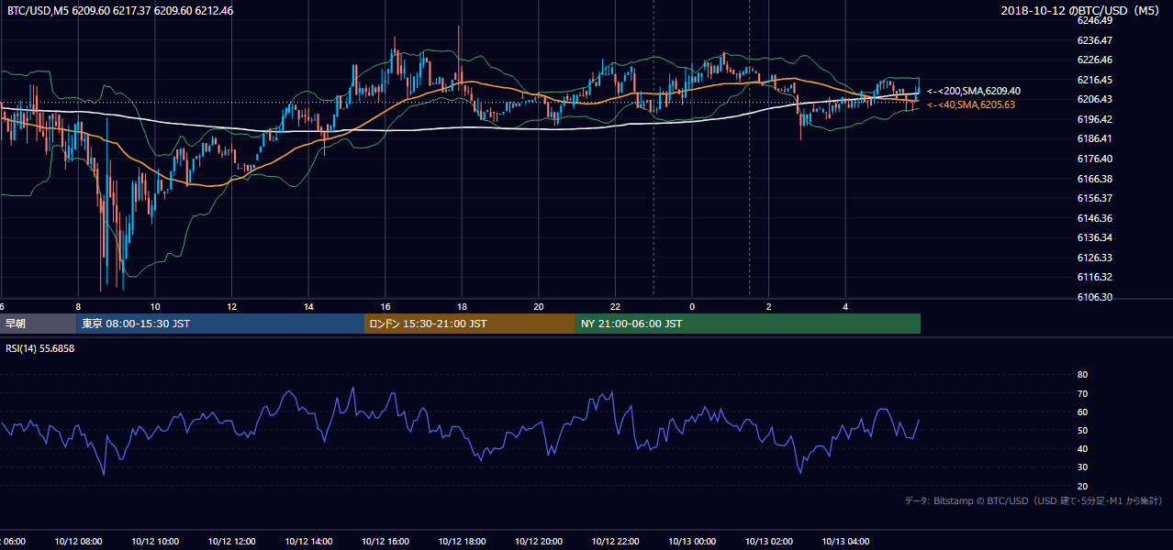This screenshot has width=1173, height=550.
Task: Click the BTC/USD,M5 OHLC header text
Action: (x=120, y=11)
